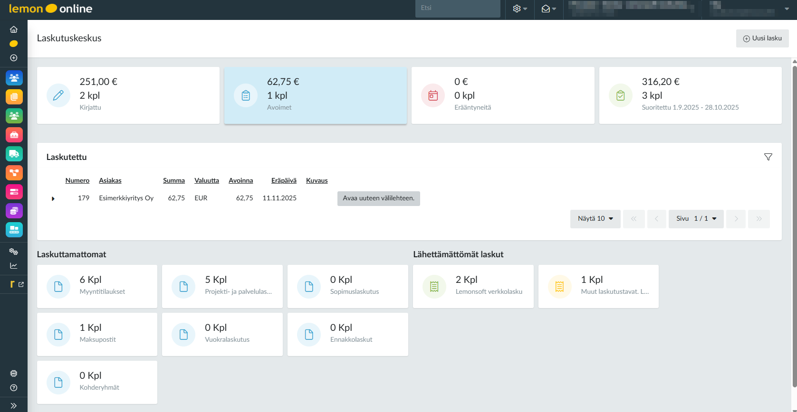This screenshot has height=412, width=797.
Task: Open the Näytä 10 rows dropdown
Action: [595, 219]
